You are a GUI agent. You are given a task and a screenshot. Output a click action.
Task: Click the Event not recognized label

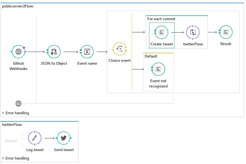[158, 83]
